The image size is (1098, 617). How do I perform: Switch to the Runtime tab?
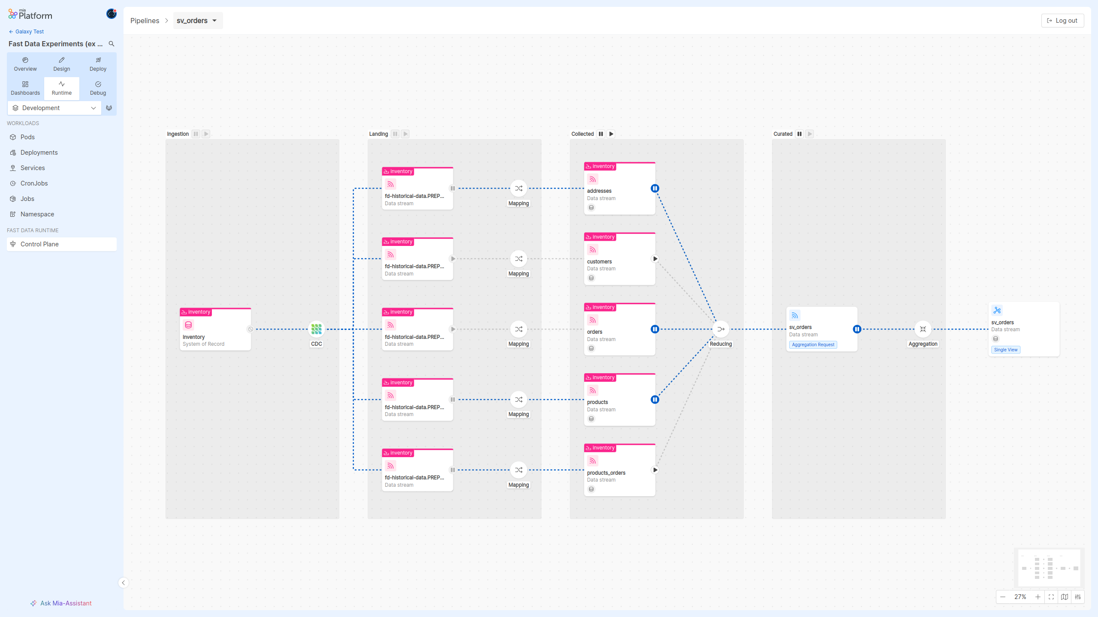point(61,88)
